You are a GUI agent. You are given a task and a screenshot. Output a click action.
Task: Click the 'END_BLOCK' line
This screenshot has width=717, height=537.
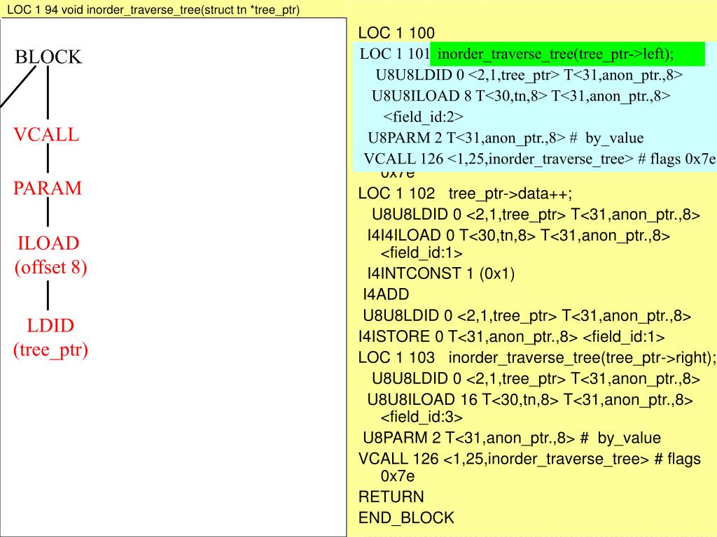click(x=406, y=518)
